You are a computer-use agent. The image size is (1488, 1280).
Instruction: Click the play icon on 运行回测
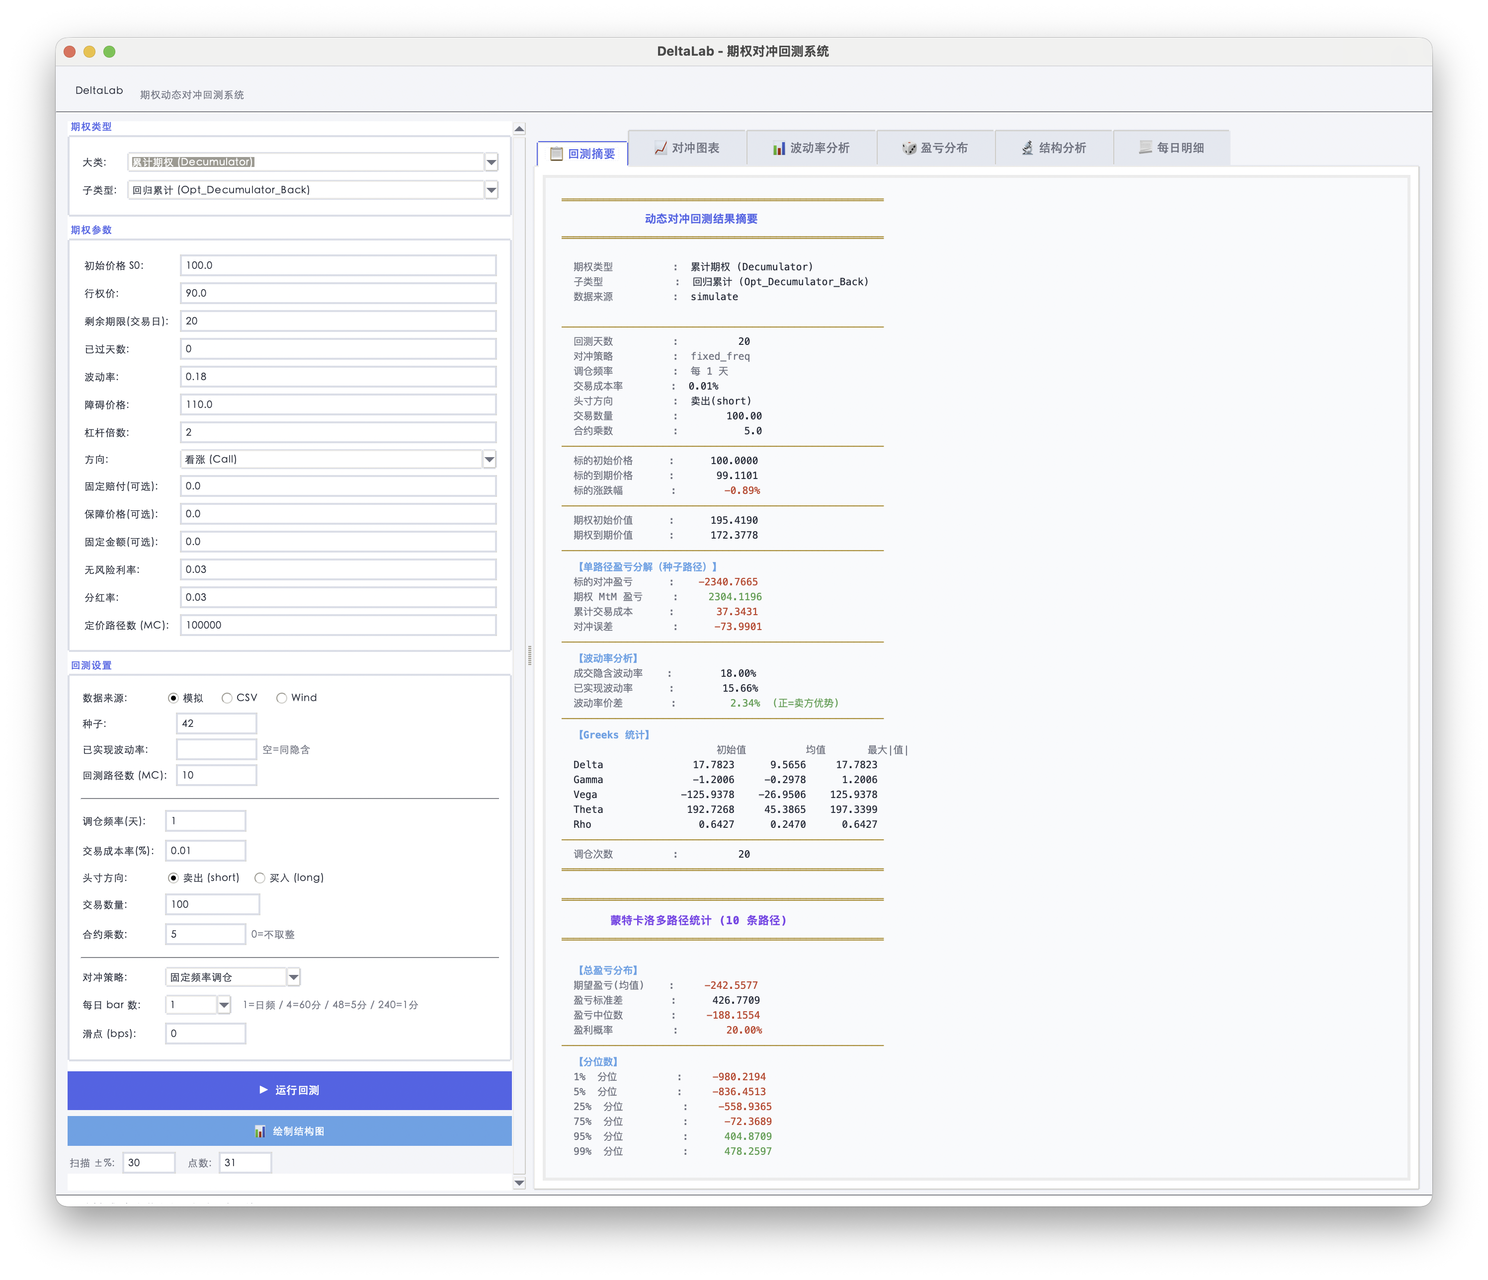(263, 1090)
